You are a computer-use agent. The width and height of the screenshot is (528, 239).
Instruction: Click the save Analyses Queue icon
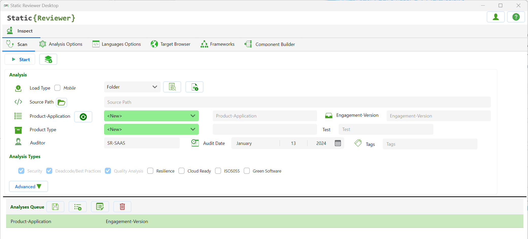[x=55, y=207]
